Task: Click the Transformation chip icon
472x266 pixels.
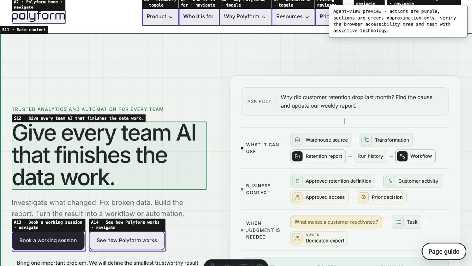Action: (x=366, y=140)
